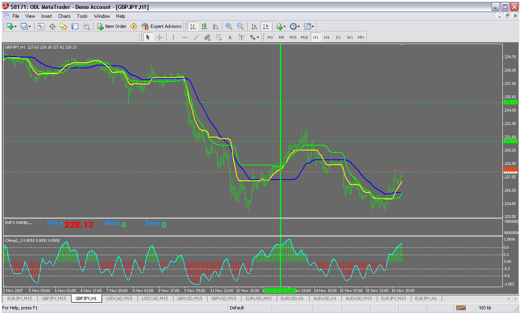The width and height of the screenshot is (521, 313).
Task: Select the Horizontal Line drawing tool
Action: click(185, 37)
